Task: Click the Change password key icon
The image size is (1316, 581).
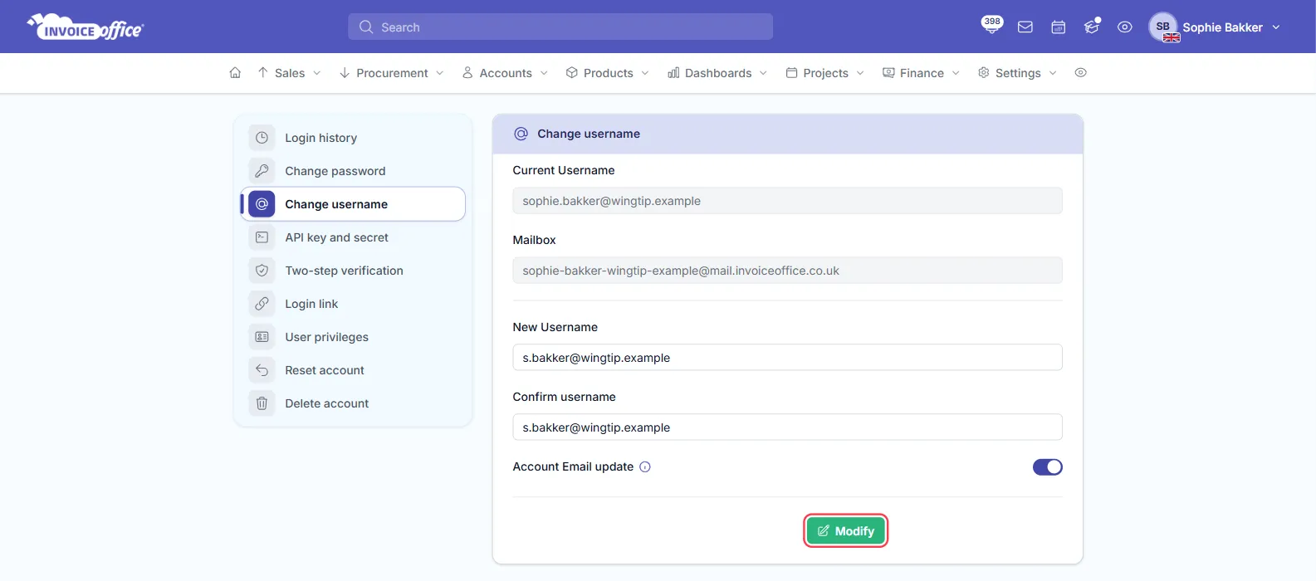Action: coord(262,171)
